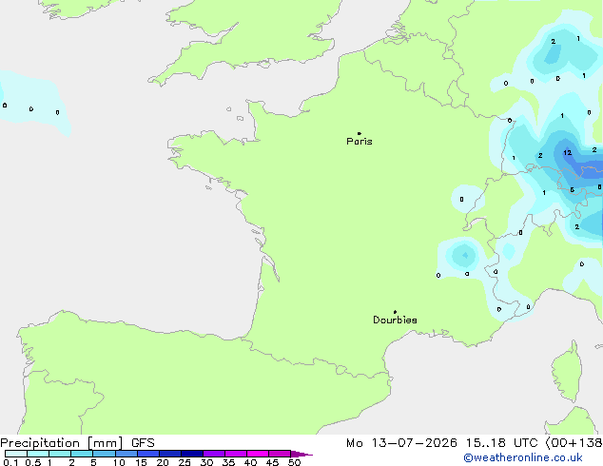Image resolution: width=603 pixels, height=466 pixels.
Task: Click the legend label '0.5'
Action: point(33,462)
